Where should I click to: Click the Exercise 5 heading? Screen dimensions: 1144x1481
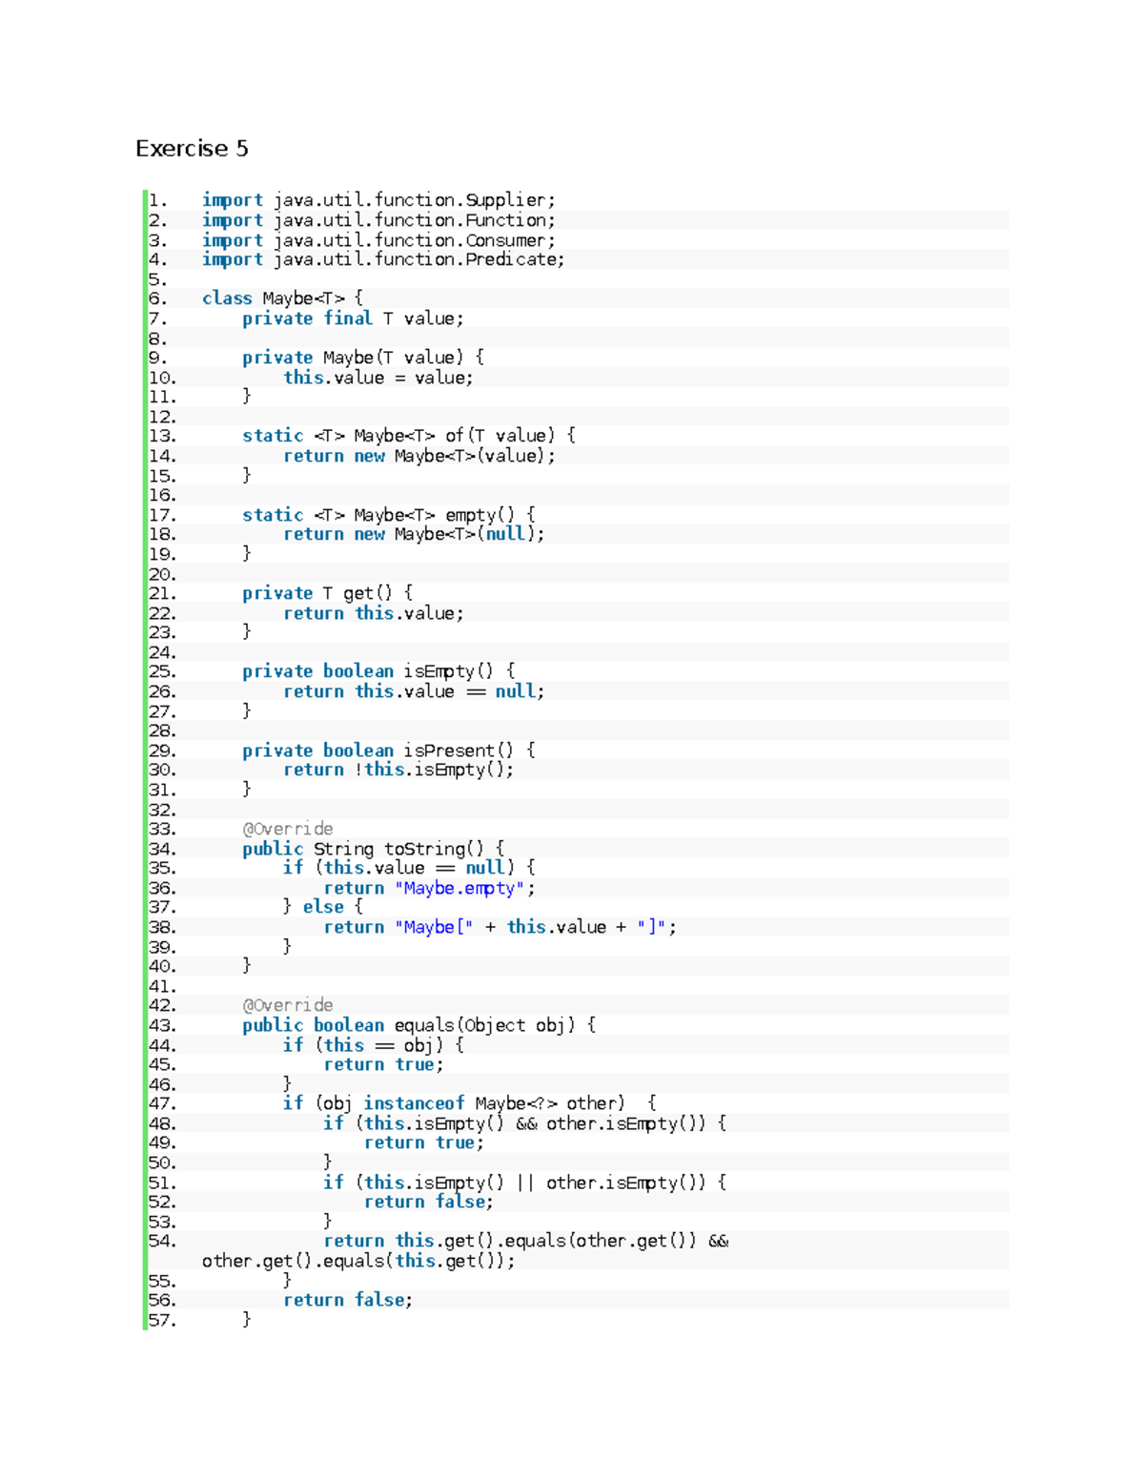[191, 147]
